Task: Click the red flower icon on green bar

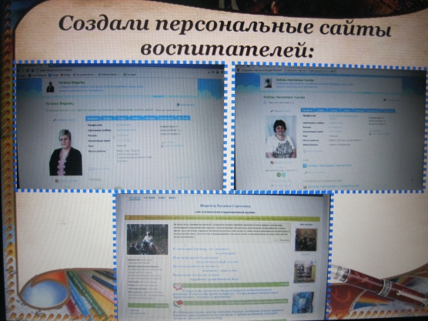Action: tap(177, 286)
